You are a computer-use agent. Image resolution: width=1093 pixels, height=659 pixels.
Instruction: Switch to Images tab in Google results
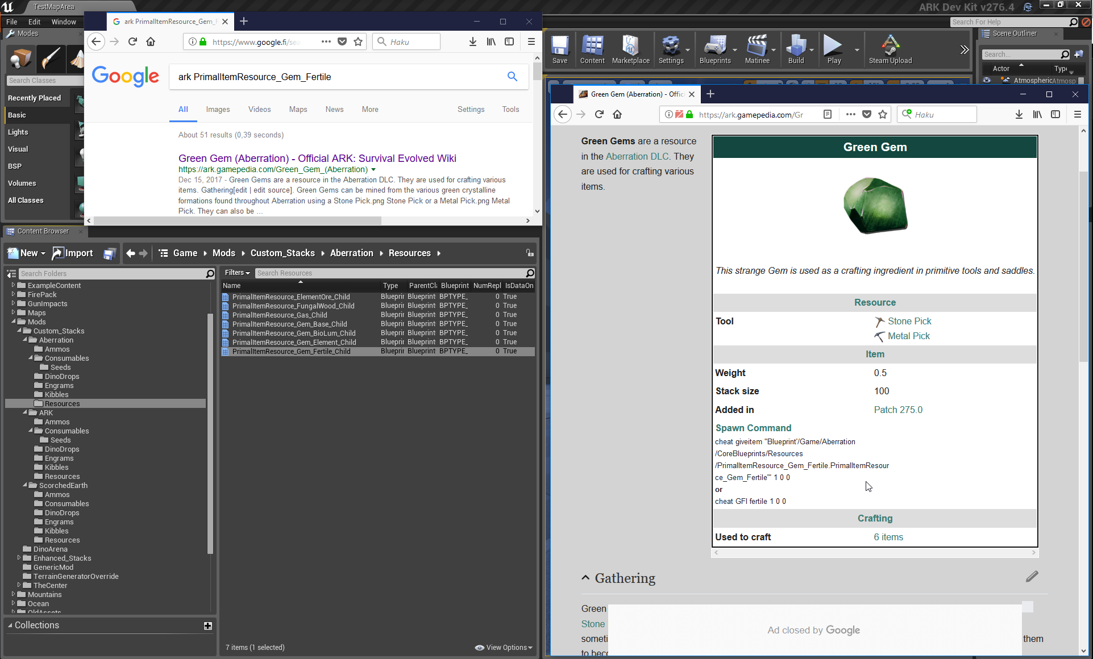point(218,109)
